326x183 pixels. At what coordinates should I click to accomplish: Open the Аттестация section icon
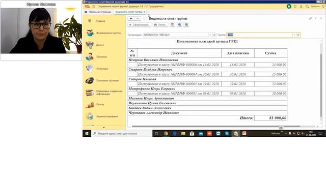[90, 69]
